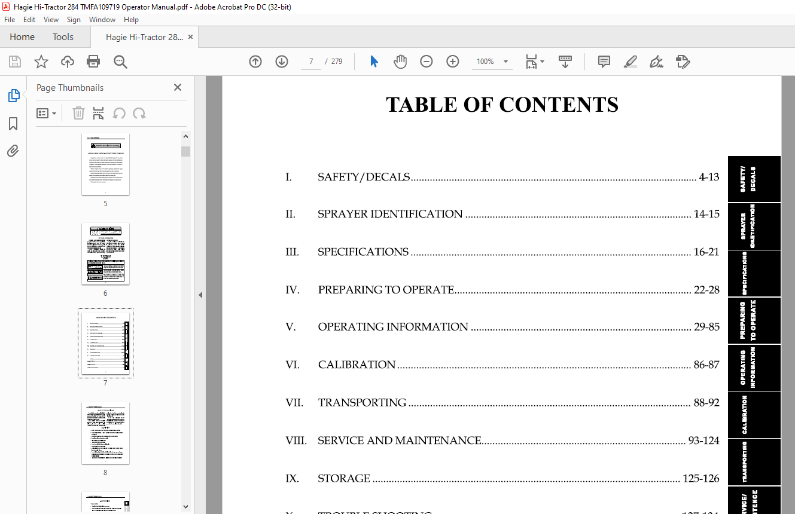Open the File menu

click(10, 20)
